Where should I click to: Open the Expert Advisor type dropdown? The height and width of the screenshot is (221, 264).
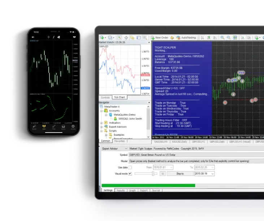[x=125, y=148]
